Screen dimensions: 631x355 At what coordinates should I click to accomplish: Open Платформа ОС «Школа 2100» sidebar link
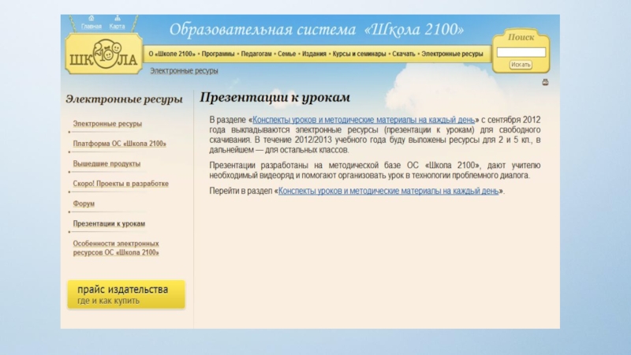click(x=120, y=144)
